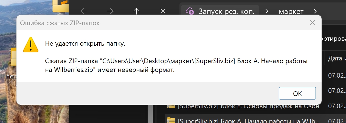Click the yellow warning triangle icon
The width and height of the screenshot is (346, 123).
(31, 45)
